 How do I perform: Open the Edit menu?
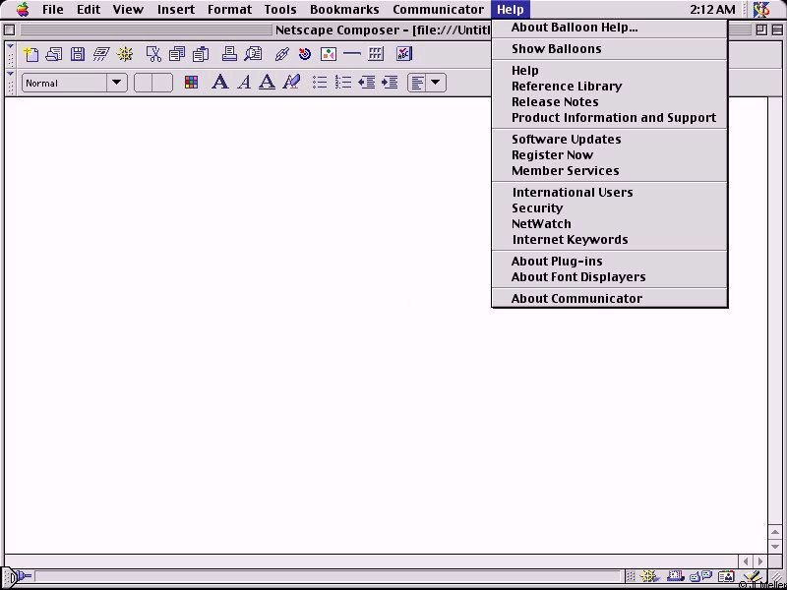coord(89,10)
